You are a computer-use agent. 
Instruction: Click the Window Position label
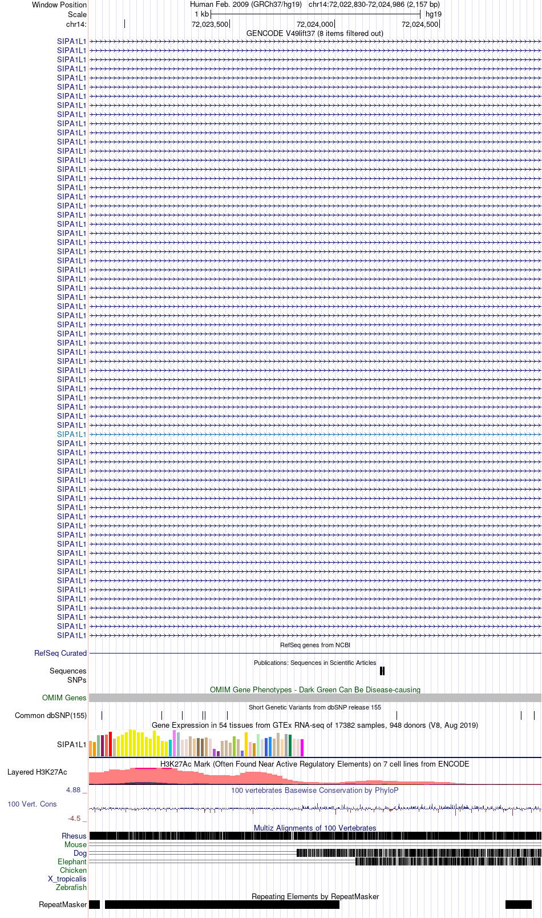(x=59, y=5)
